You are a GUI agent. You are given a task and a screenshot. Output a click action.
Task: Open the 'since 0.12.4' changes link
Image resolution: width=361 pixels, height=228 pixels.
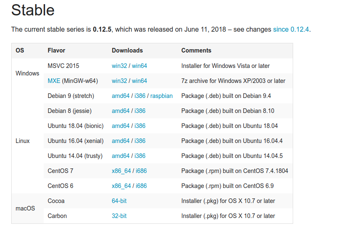291,30
